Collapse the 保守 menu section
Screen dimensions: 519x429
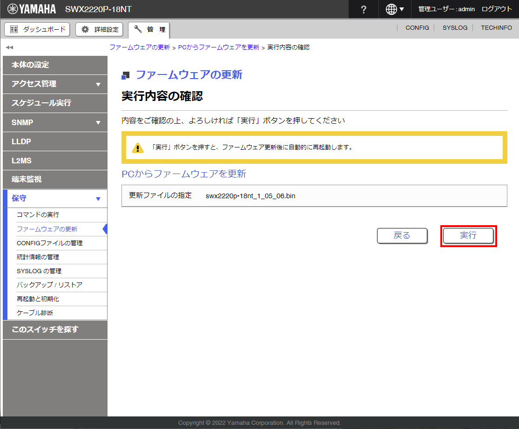98,199
